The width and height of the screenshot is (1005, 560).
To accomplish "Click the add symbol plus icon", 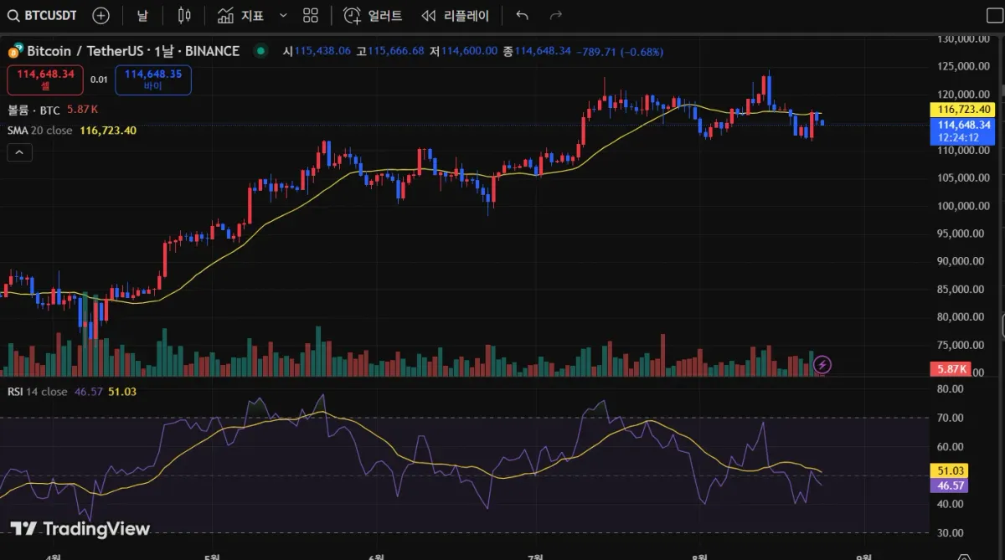I will (100, 15).
